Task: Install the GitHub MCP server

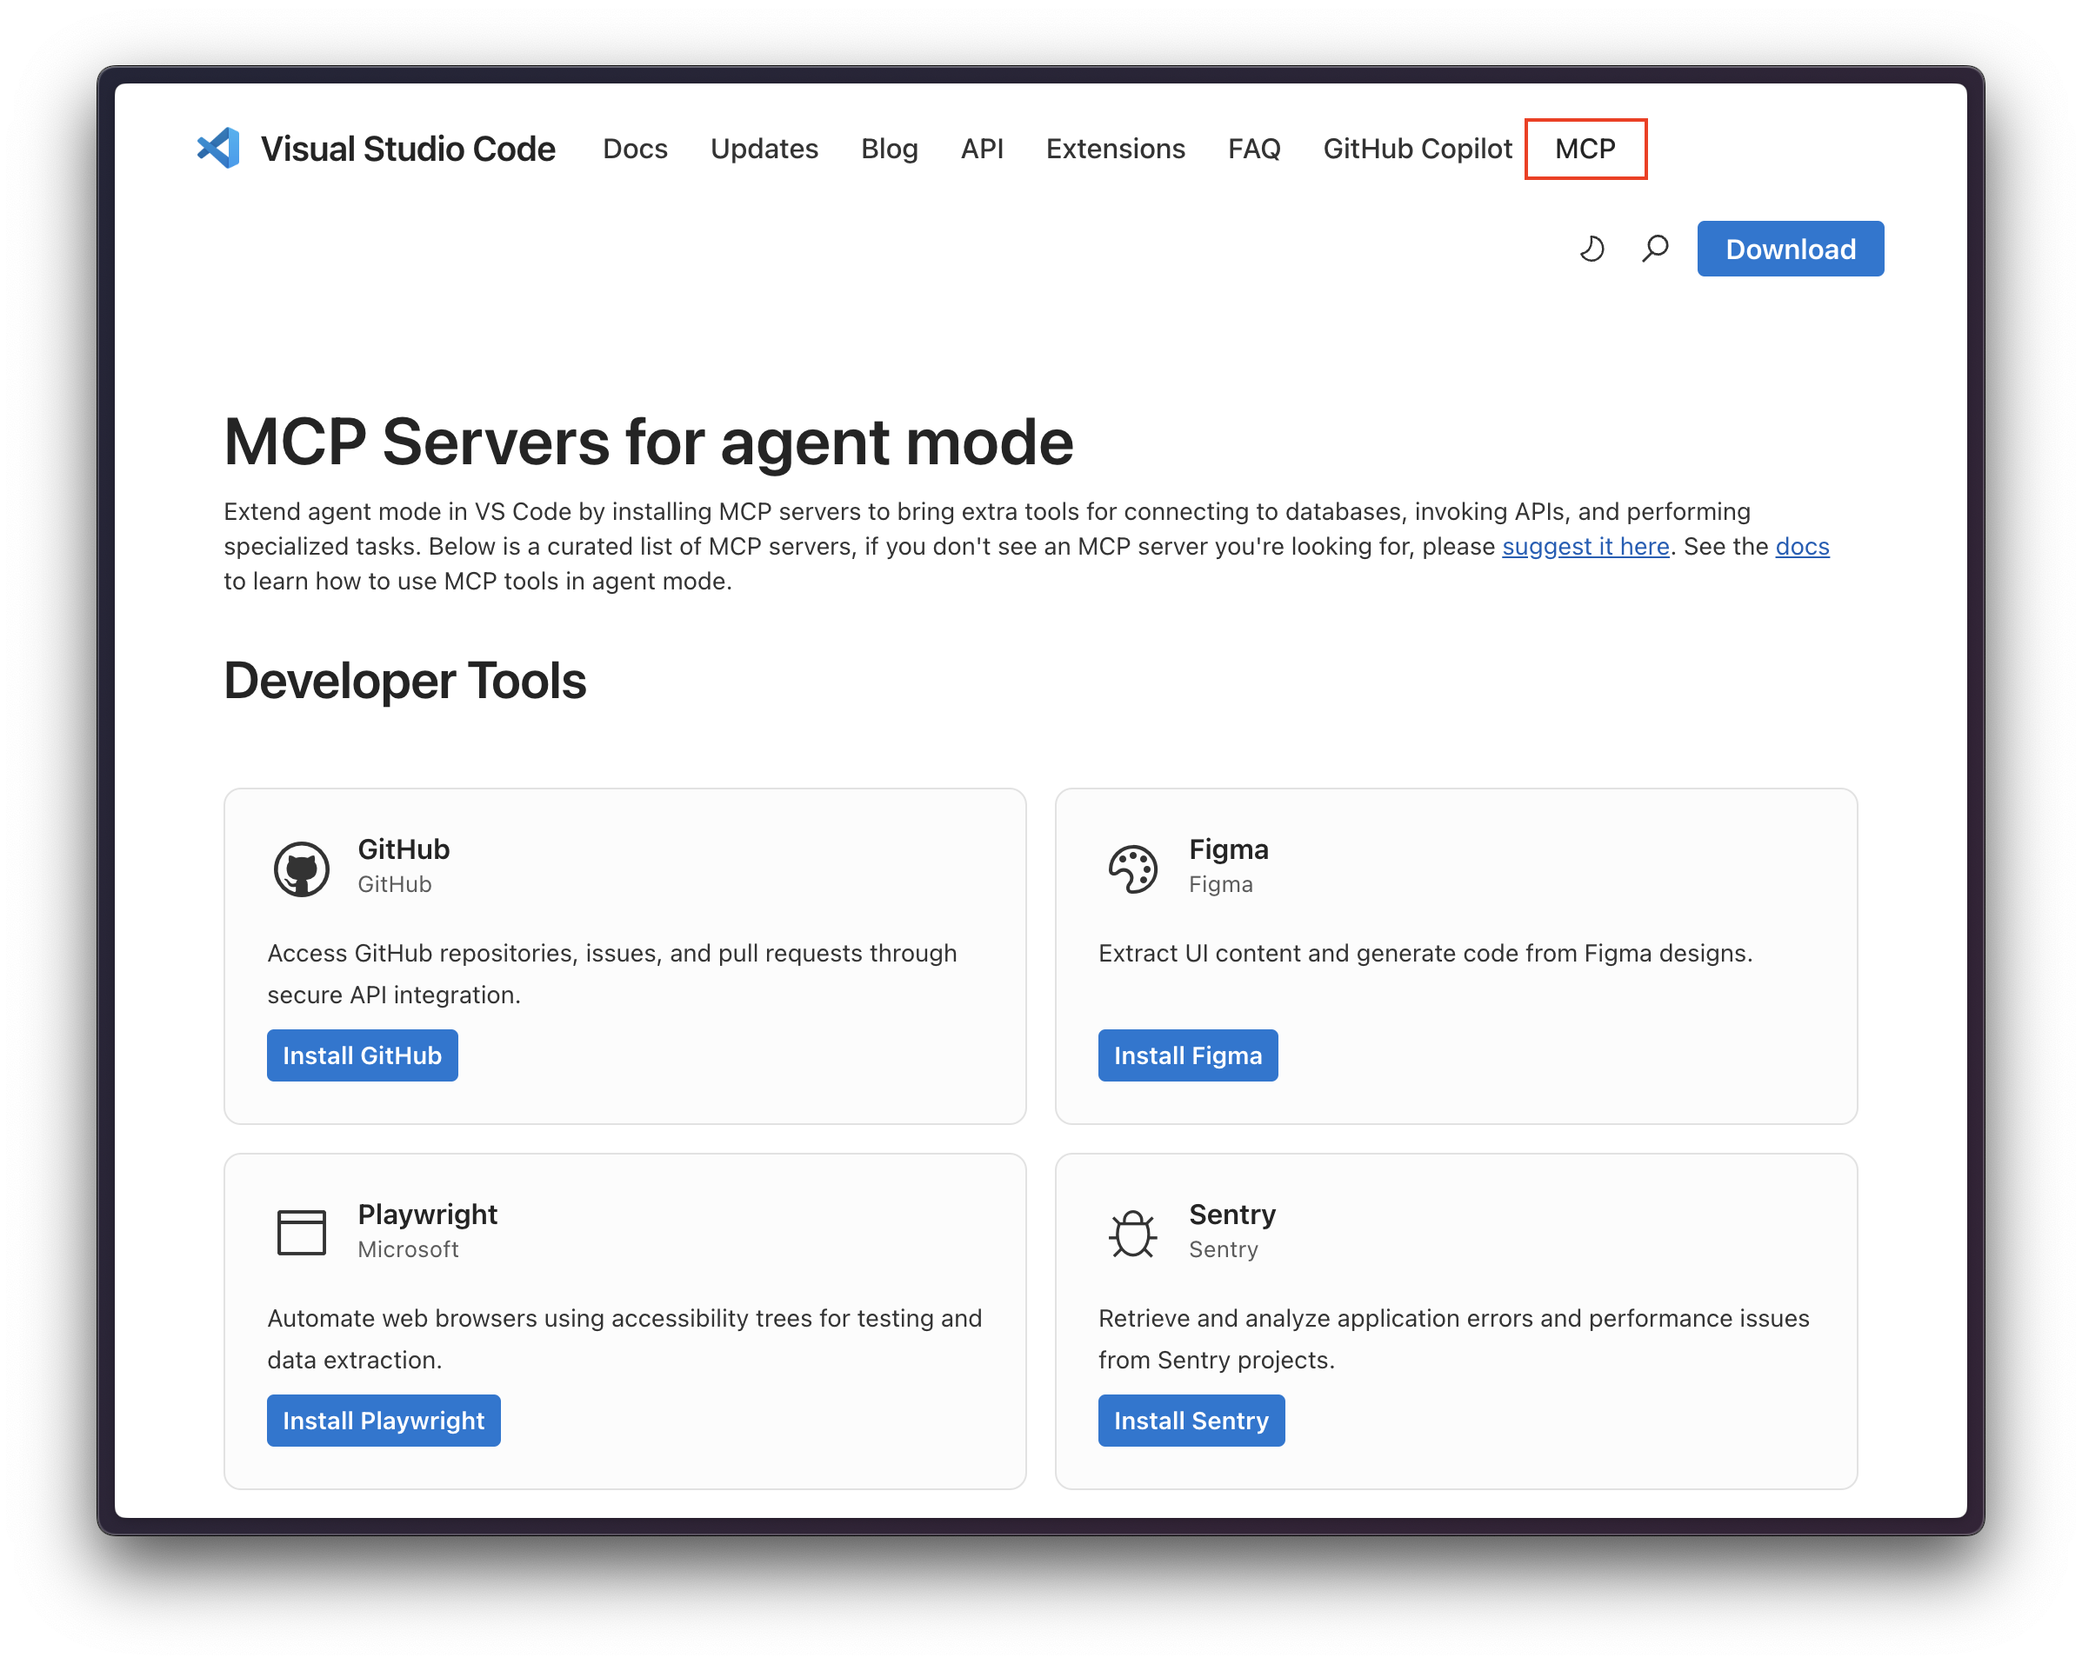Action: click(x=362, y=1055)
